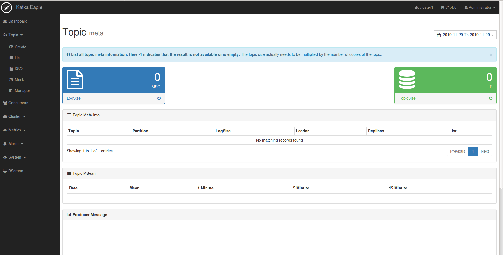Click the 'Showing 1 to 1 of 1 entries' text
The width and height of the screenshot is (503, 255).
[x=90, y=151]
